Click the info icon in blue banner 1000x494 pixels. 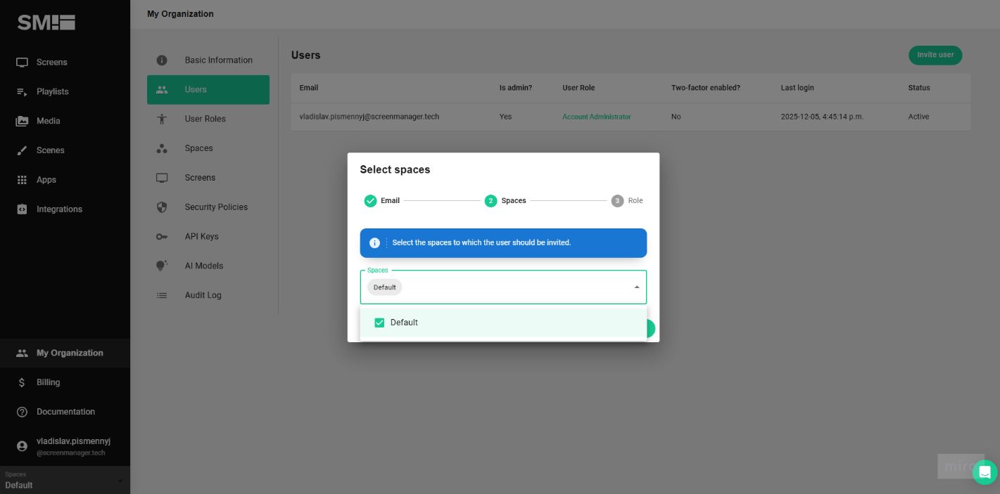pyautogui.click(x=374, y=243)
